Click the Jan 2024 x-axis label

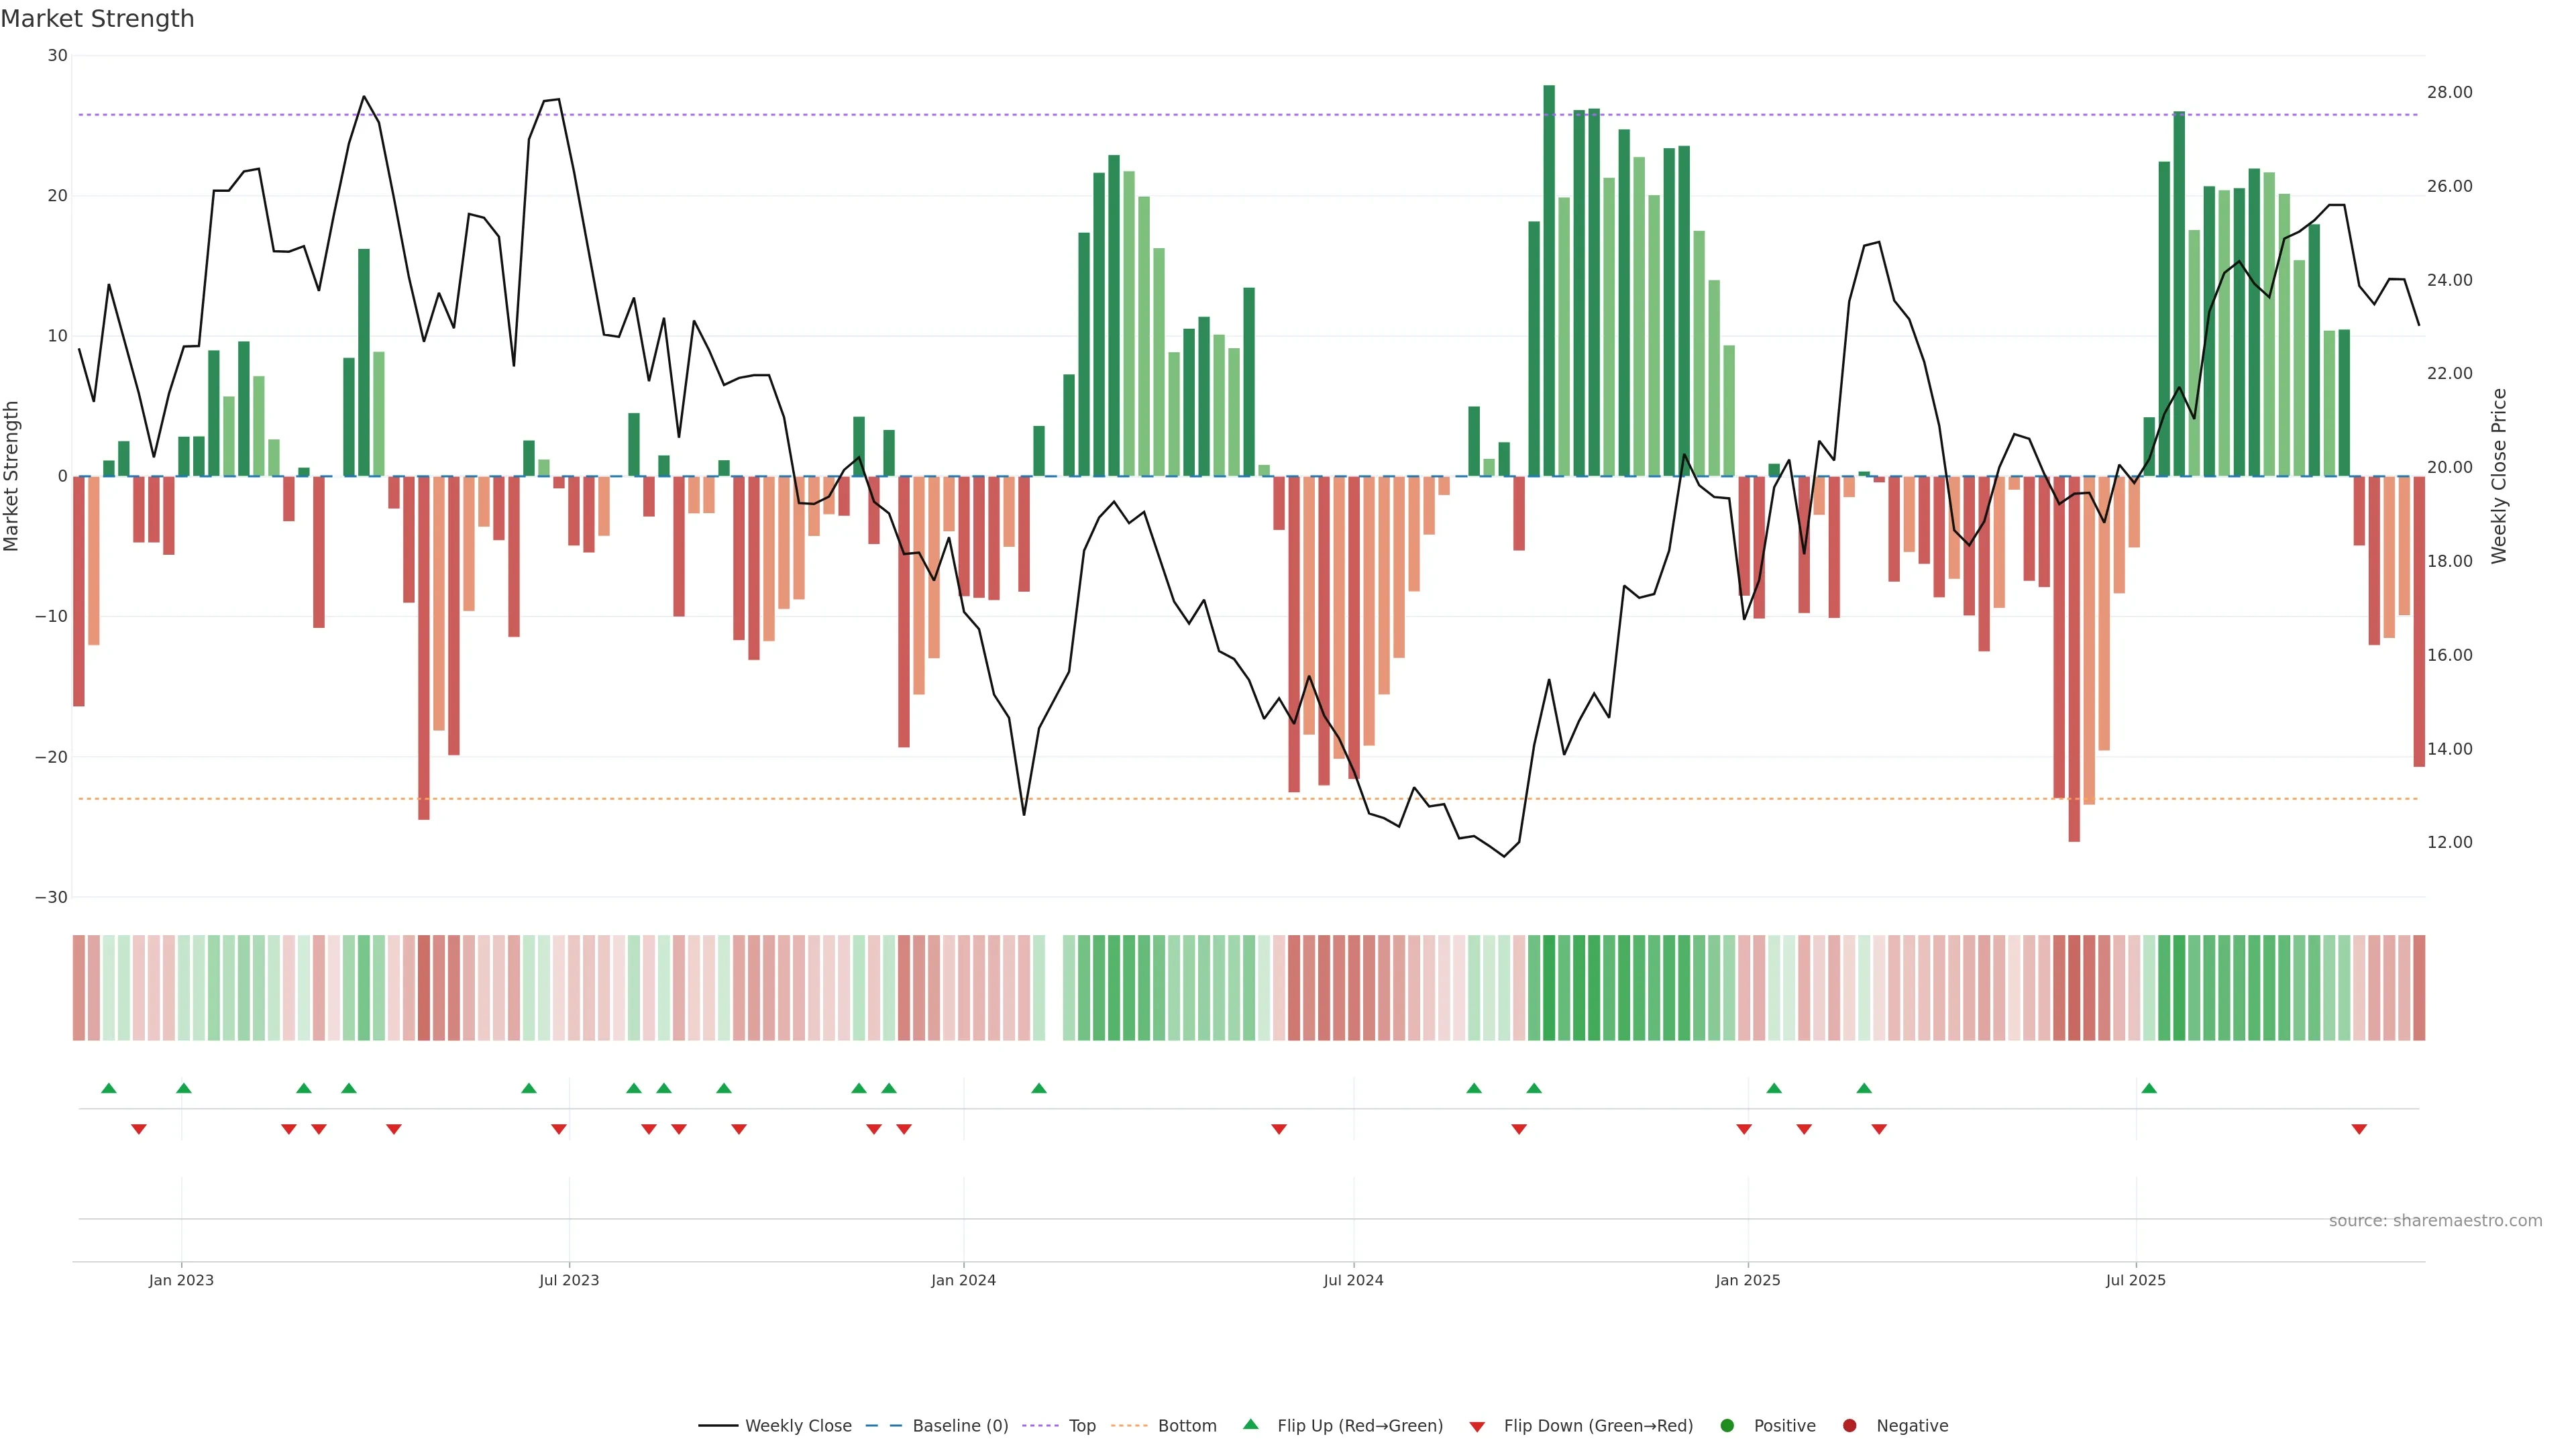[963, 1280]
